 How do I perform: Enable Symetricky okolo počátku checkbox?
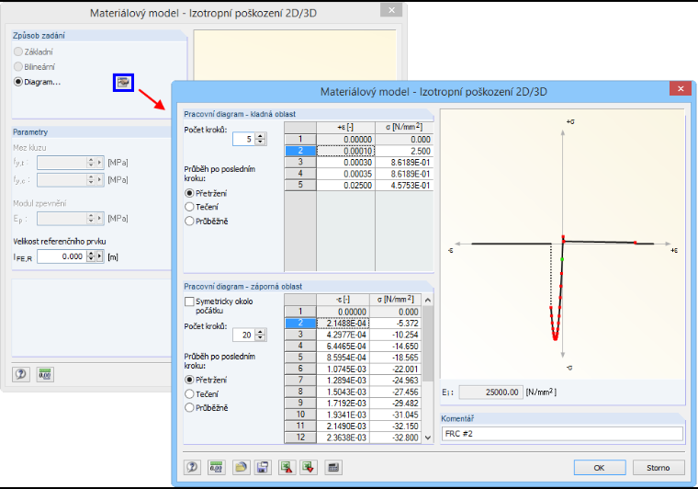click(x=189, y=301)
